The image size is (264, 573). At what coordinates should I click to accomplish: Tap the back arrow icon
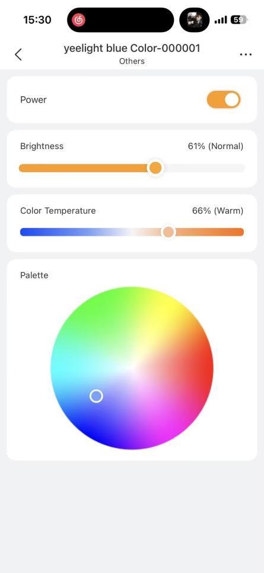[x=18, y=55]
